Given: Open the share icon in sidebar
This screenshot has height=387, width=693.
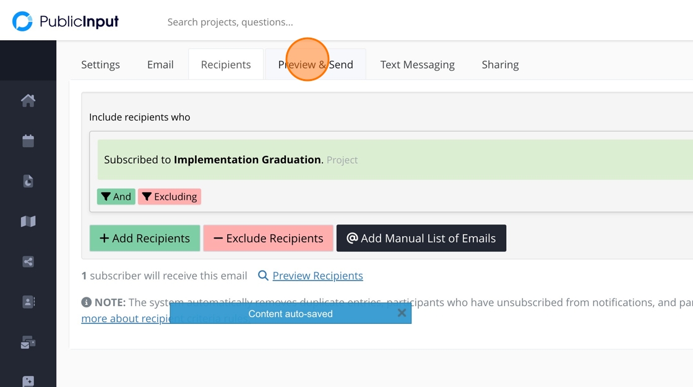Looking at the screenshot, I should 28,262.
